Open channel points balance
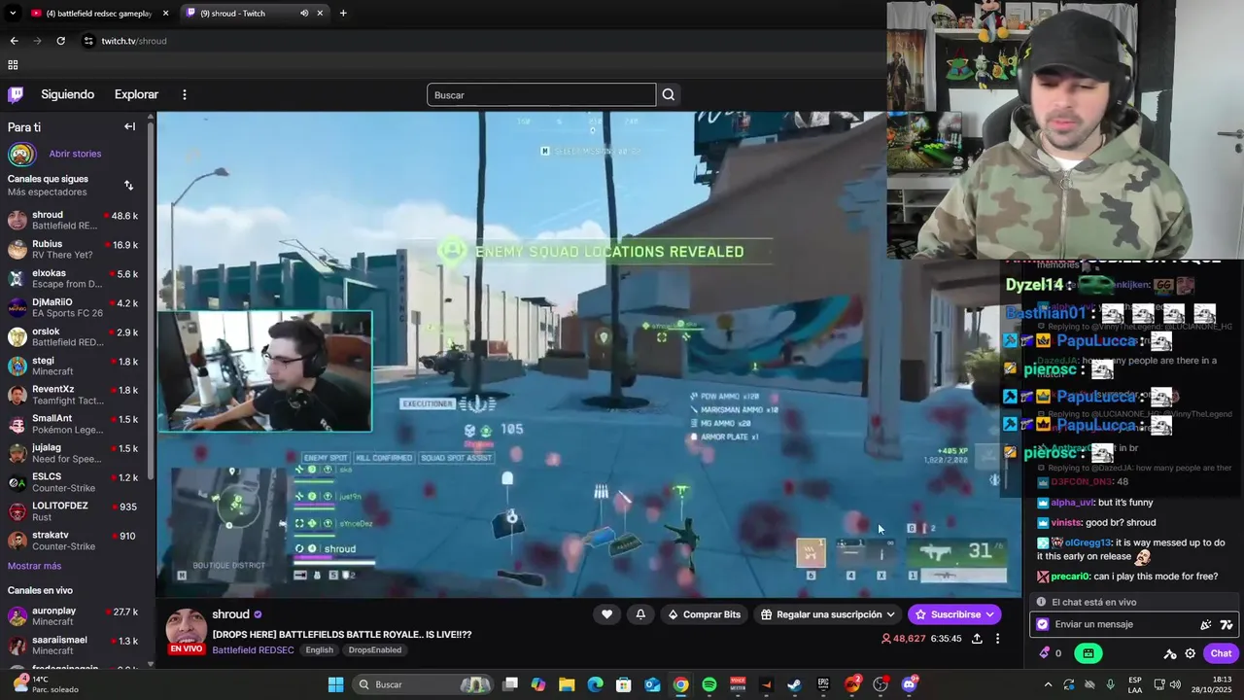Screen dimensions: 1244x700 point(1051,653)
